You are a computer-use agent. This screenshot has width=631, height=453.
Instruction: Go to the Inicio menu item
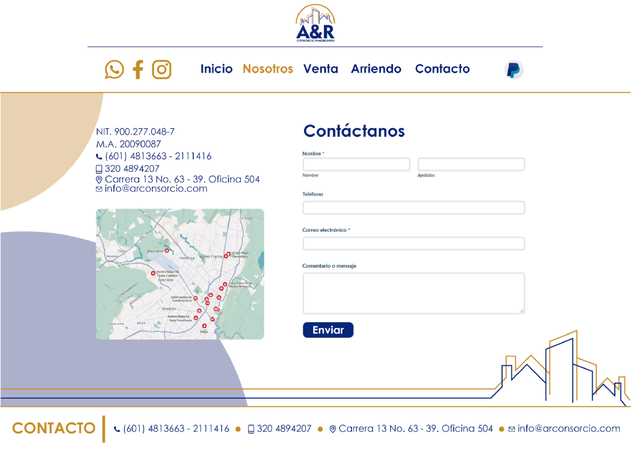click(x=216, y=69)
